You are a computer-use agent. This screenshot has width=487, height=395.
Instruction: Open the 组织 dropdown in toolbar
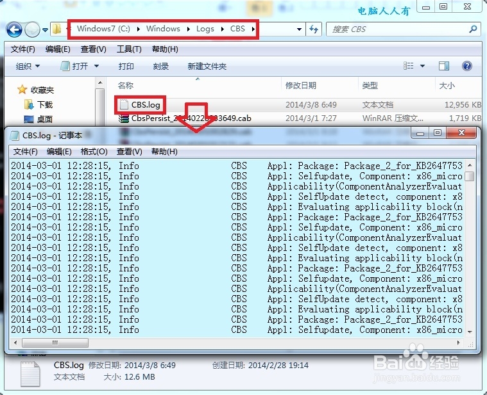[x=28, y=66]
